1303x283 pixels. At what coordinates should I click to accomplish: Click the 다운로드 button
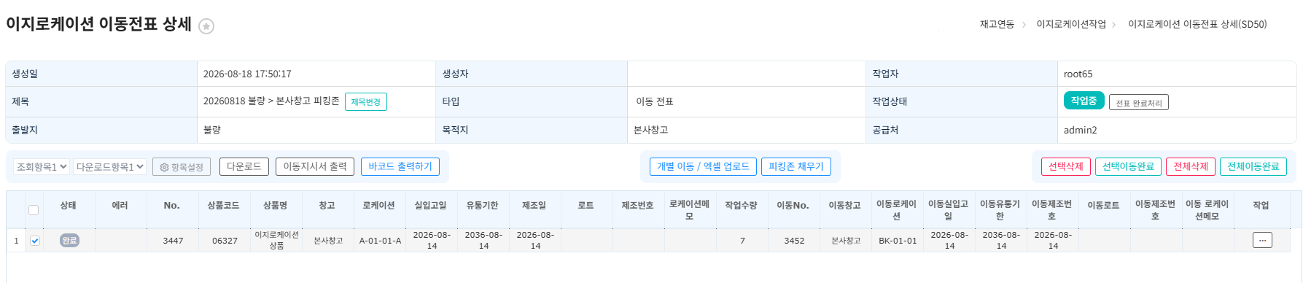(x=244, y=166)
